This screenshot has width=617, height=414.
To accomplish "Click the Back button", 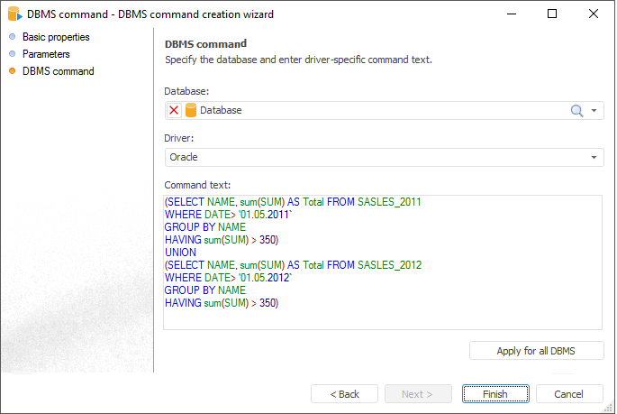I will click(344, 394).
